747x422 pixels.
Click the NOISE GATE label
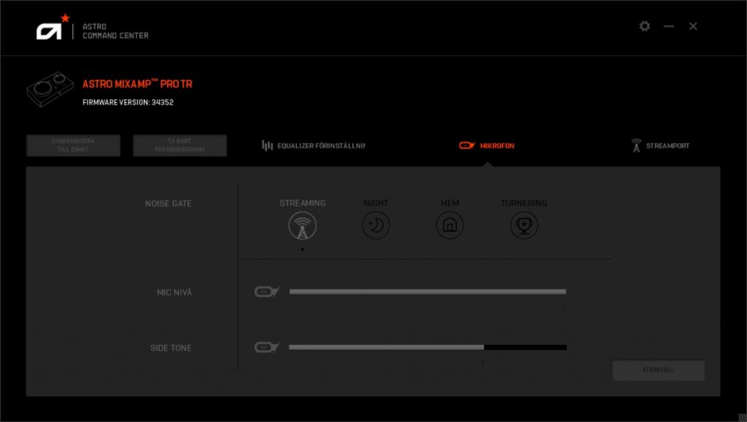[x=169, y=203]
